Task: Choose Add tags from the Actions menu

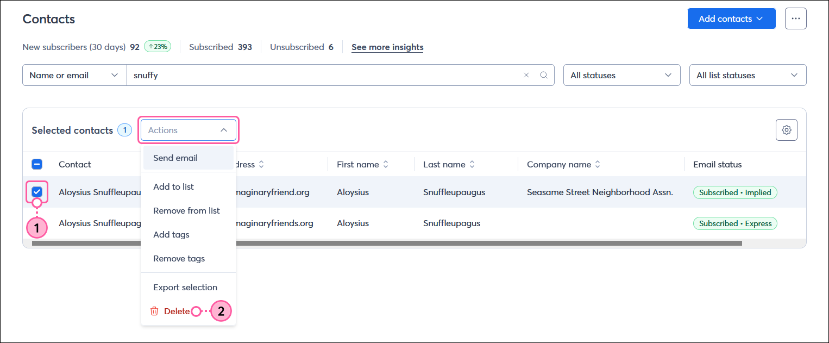Action: [171, 234]
